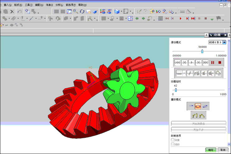Screen dimensions: 231x154
Task: Click the 动画延时 slider handle at 42
Action: pos(176,90)
